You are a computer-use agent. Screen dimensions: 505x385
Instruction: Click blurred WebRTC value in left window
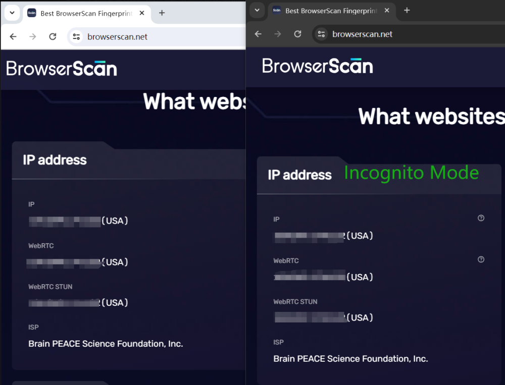tap(64, 263)
